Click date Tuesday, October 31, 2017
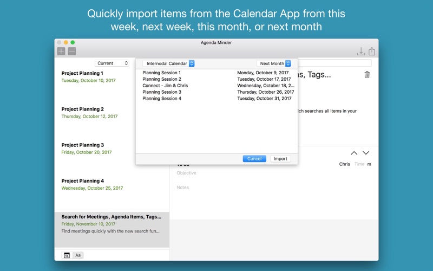Screen dimensions: 433x271 264,99
